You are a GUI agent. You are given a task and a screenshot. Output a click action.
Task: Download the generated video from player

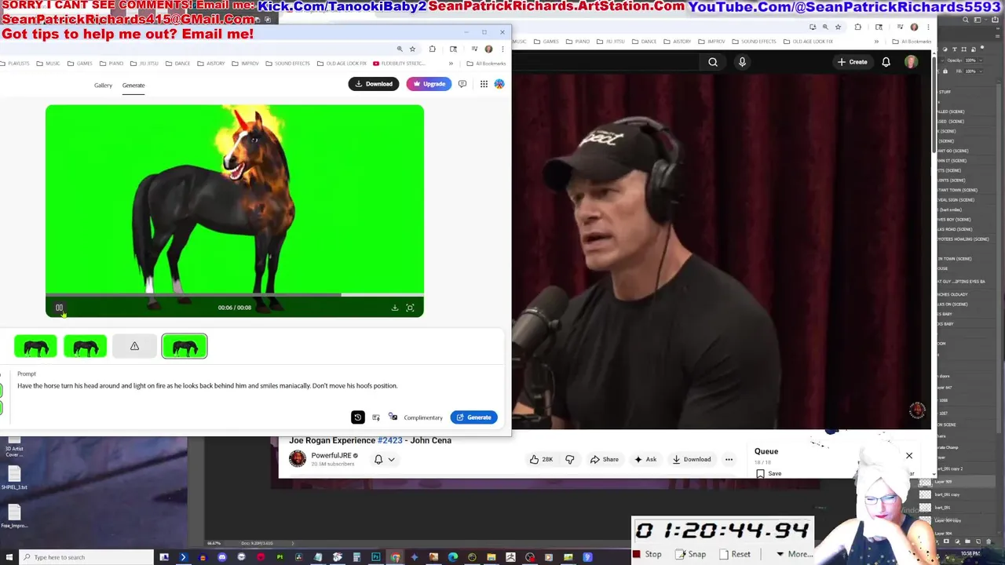(395, 308)
